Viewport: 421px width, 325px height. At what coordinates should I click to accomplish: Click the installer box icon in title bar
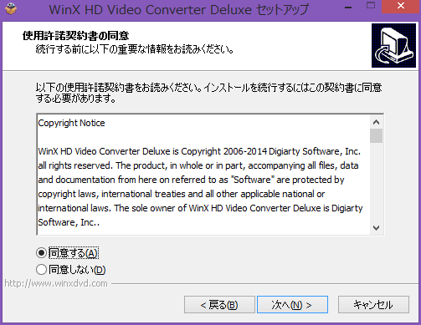point(11,9)
